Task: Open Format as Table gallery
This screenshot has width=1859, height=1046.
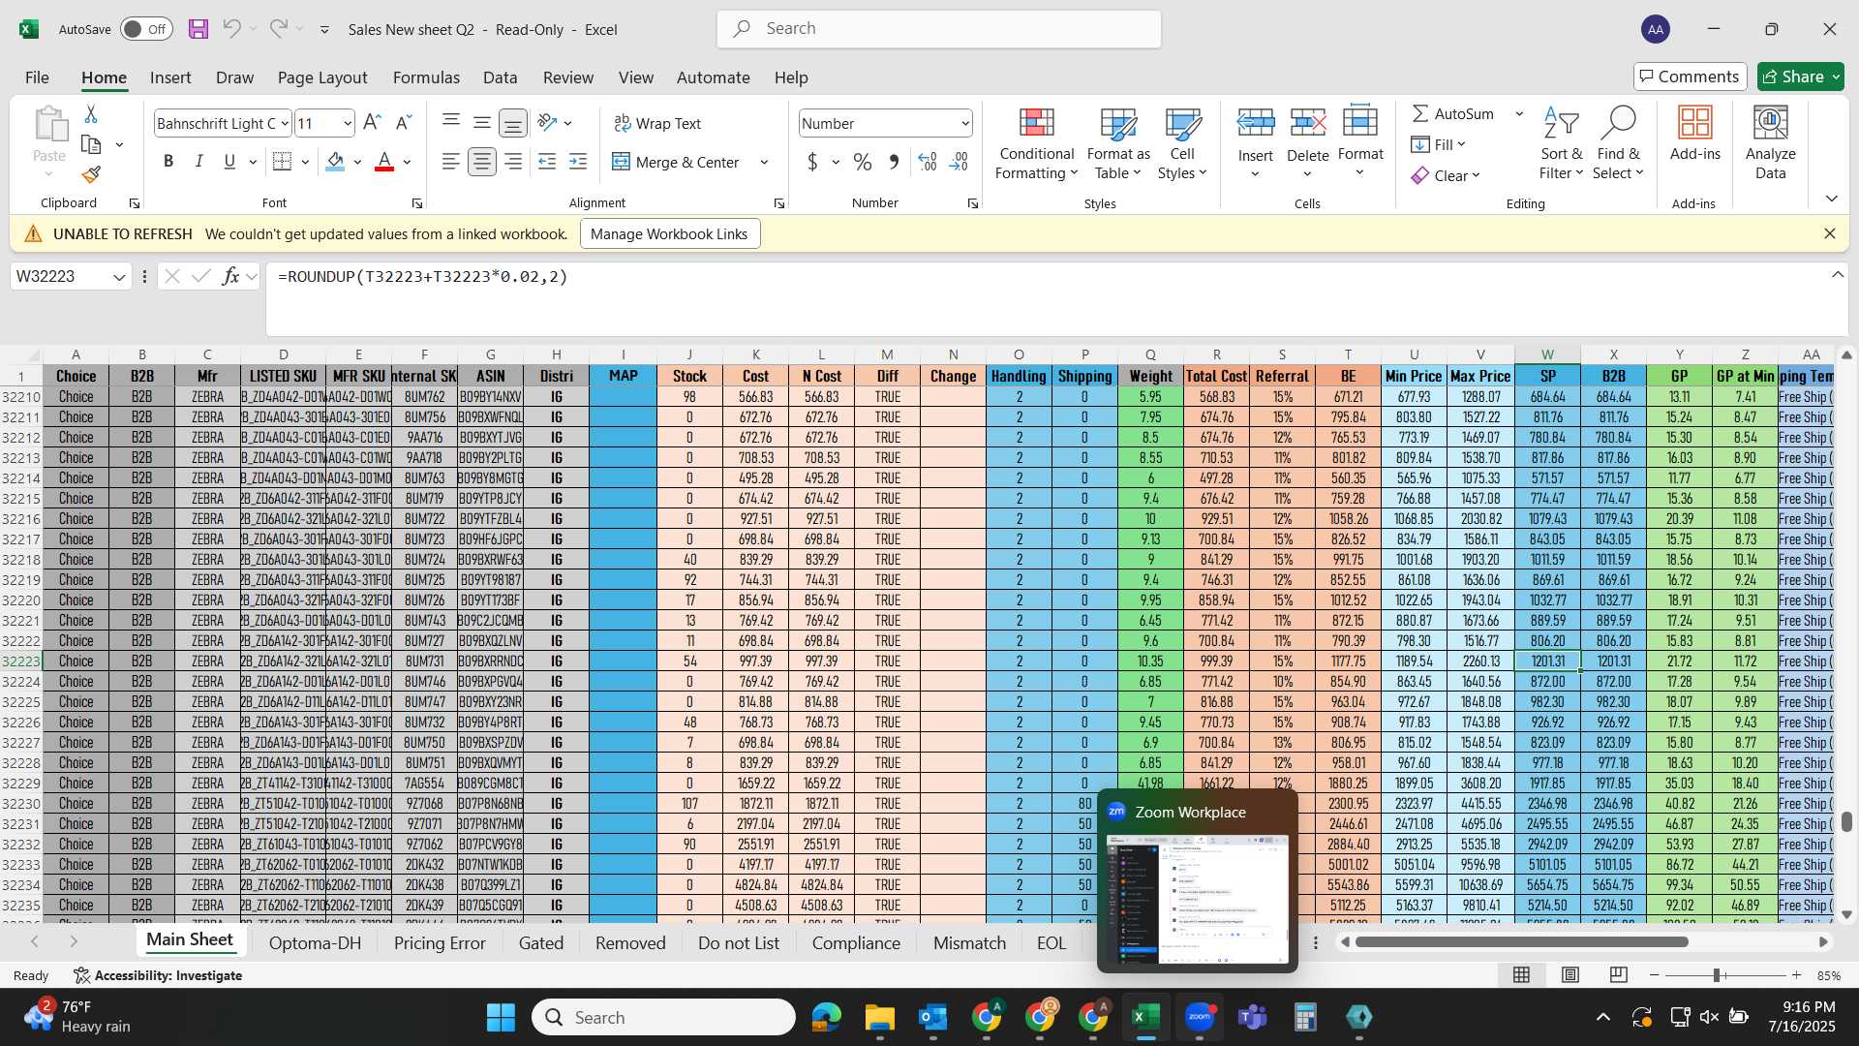Action: [1118, 143]
